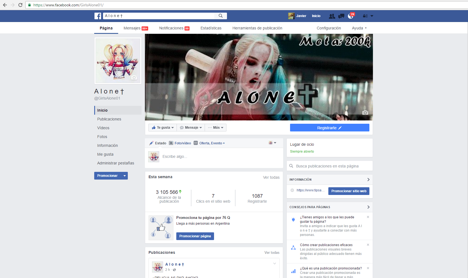Click camera icon on profile picture
The width and height of the screenshot is (468, 278).
(134, 78)
